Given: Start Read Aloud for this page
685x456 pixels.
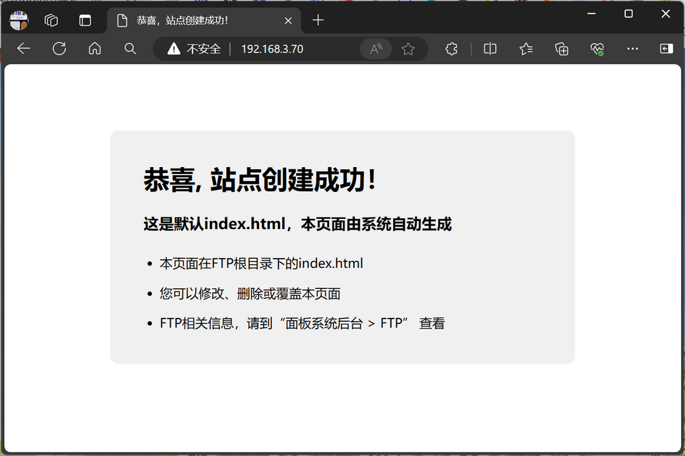Looking at the screenshot, I should pyautogui.click(x=376, y=48).
